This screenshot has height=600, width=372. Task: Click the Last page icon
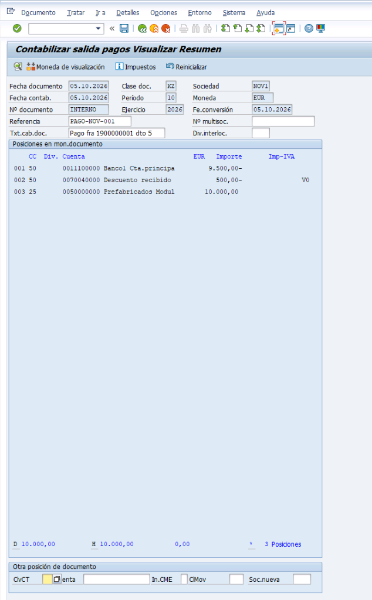[x=261, y=28]
